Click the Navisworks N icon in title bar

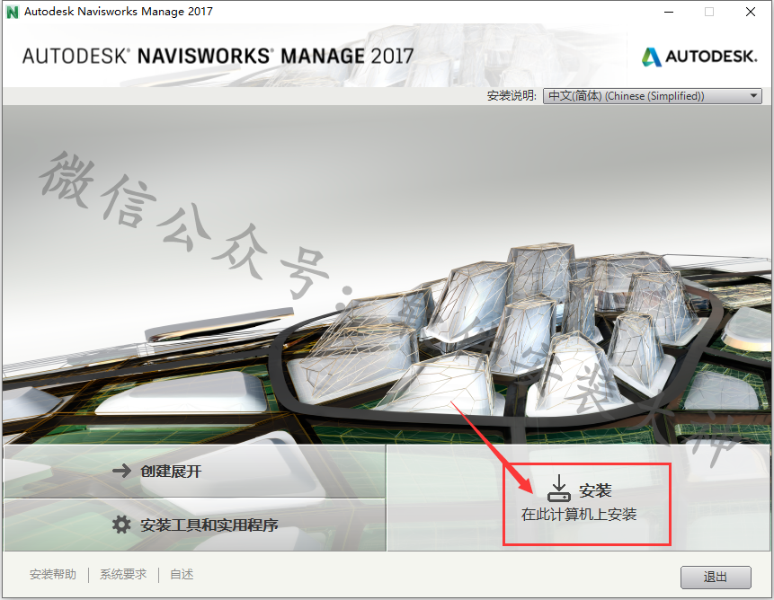(13, 12)
